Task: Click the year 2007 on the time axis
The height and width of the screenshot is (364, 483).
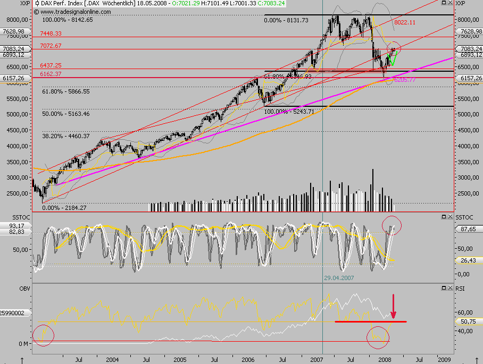Action: click(x=317, y=360)
